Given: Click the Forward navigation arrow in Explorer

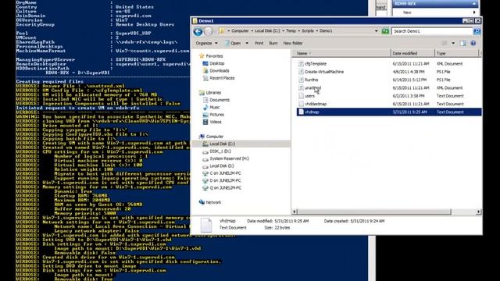Looking at the screenshot, I should coord(209,31).
